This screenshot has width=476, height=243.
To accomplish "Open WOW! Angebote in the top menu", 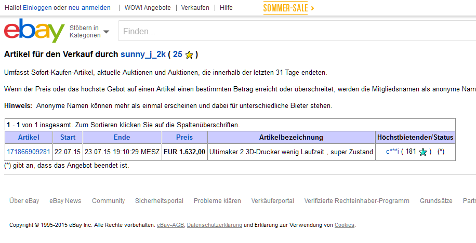I will pos(148,8).
